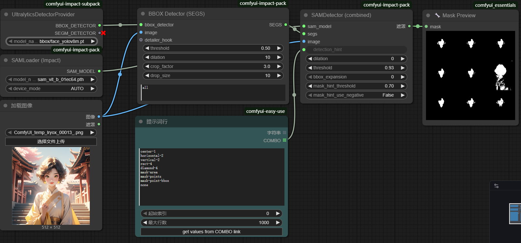Screen dimensions: 521x243
Task: Click the settings sliders icon on minimap panel
Action: (496, 186)
